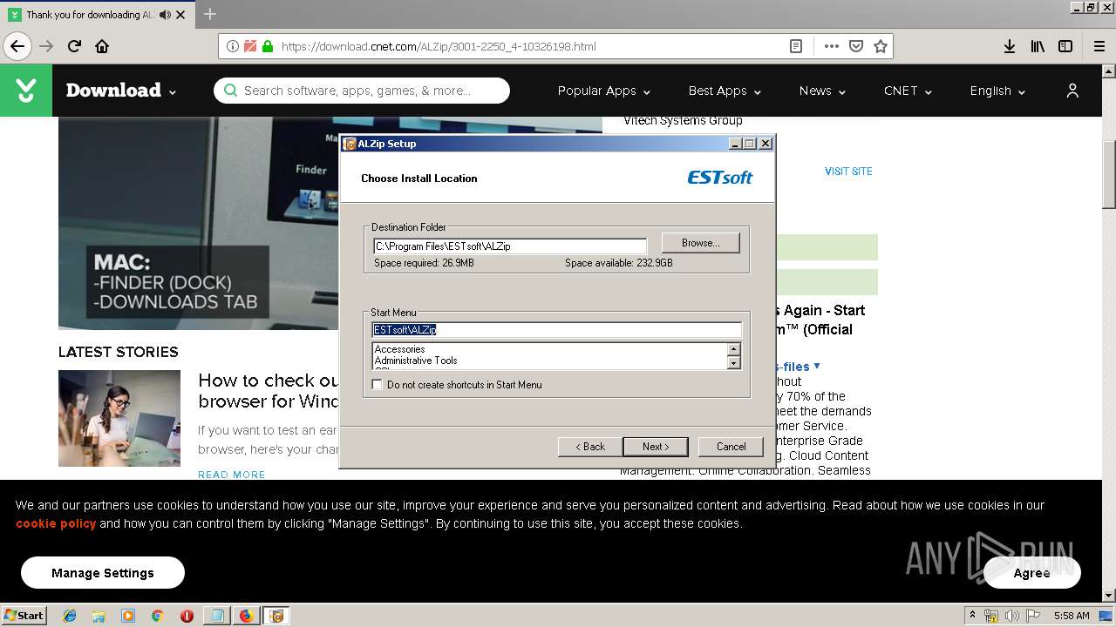
Task: Open a new browser tab
Action: coord(210,14)
